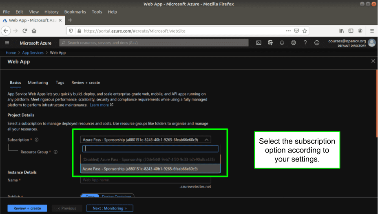Collapse the Subscription dropdown chevron

(207, 140)
